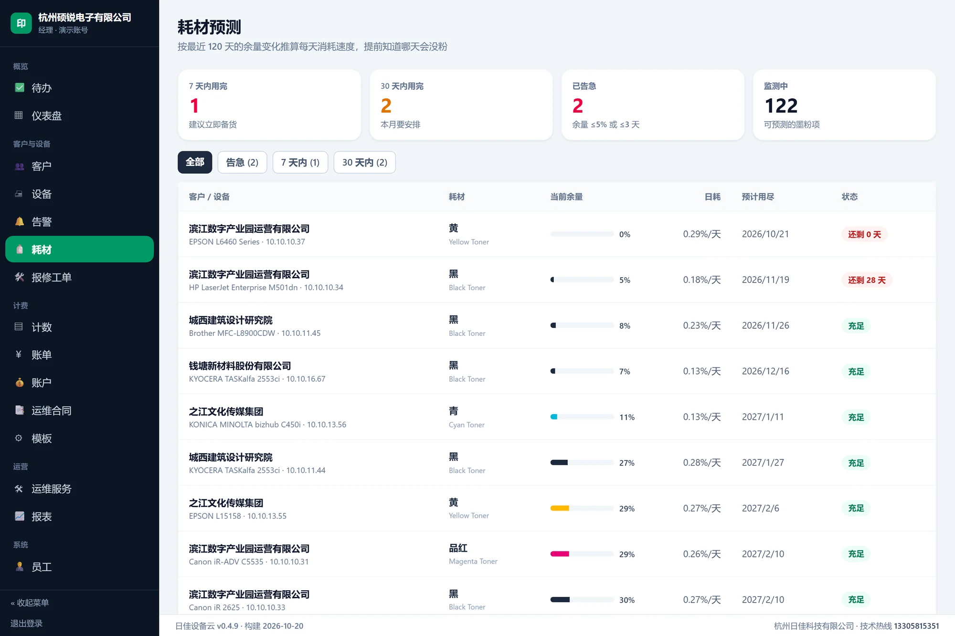Click the 耗材 toner bottle icon

pyautogui.click(x=20, y=250)
